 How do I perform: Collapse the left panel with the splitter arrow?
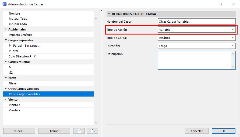pos(102,11)
